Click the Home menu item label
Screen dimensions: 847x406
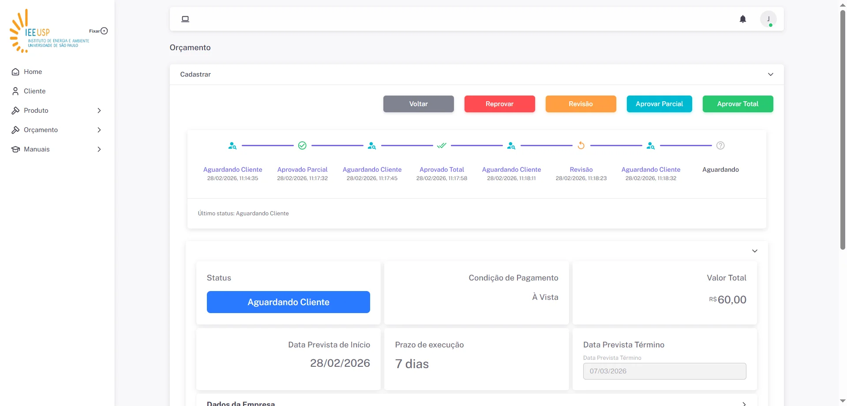(33, 72)
